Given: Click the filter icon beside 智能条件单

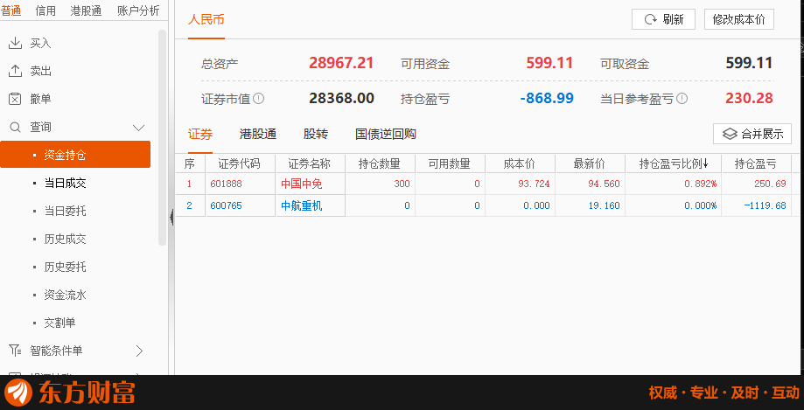Looking at the screenshot, I should 15,351.
